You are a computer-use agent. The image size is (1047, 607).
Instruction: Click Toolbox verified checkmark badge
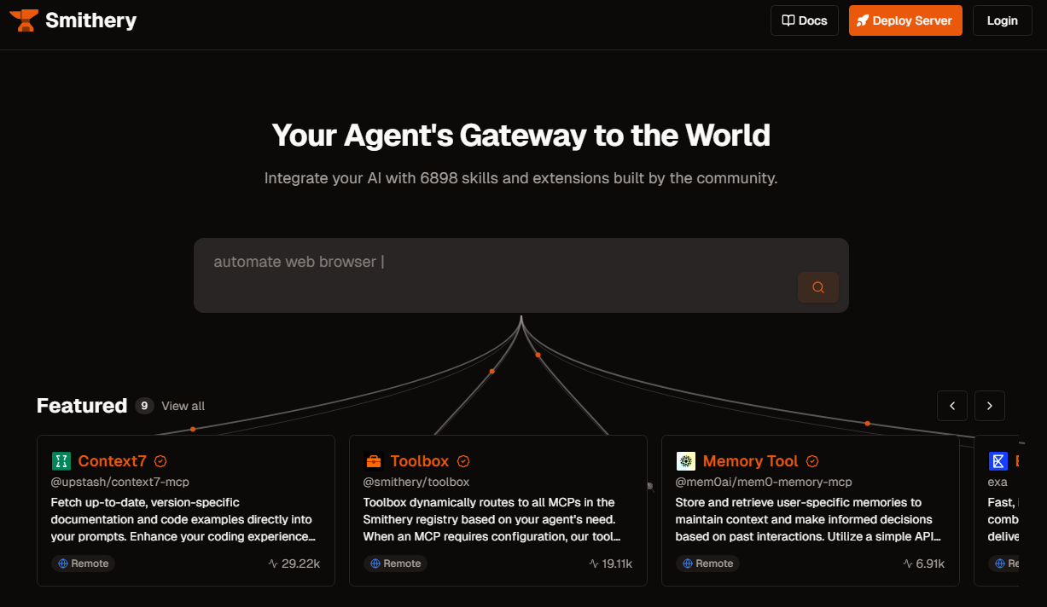(463, 461)
